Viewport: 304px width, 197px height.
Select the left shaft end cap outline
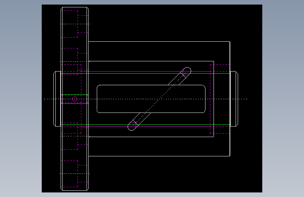tap(57, 99)
